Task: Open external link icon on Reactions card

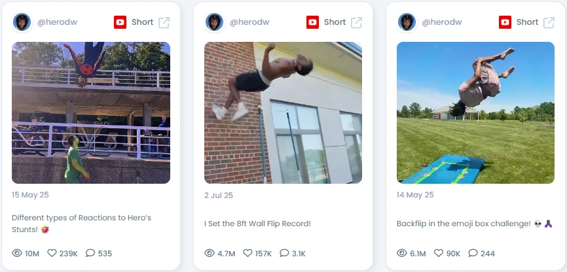Action: [164, 22]
